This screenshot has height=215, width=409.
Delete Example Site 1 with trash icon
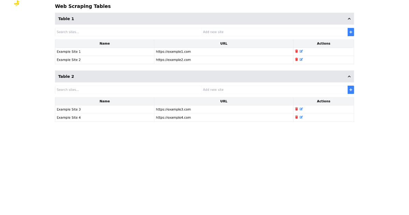click(297, 51)
